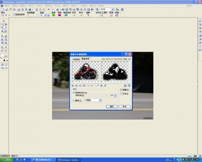The width and height of the screenshot is (202, 162).
Task: Open the last (Help) menu in menu bar
Action: [x=101, y=6]
